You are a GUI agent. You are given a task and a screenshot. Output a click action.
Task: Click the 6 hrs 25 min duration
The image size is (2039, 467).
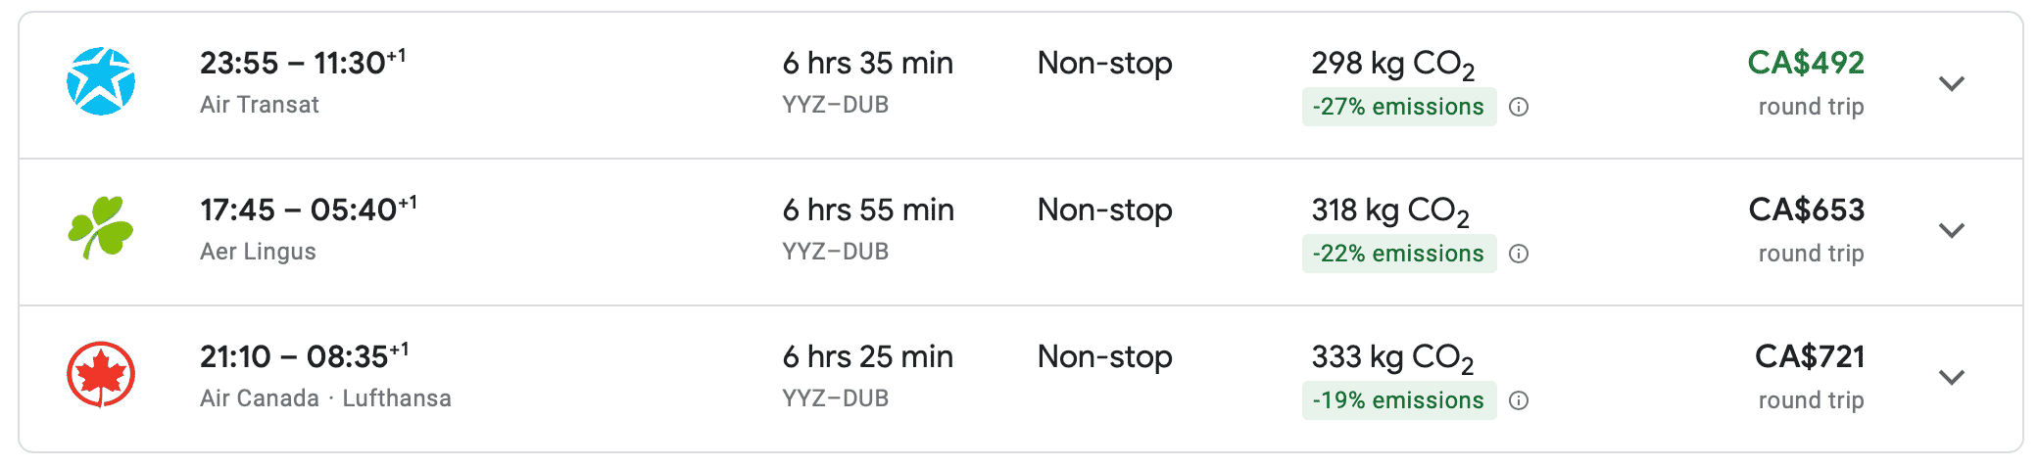point(867,357)
